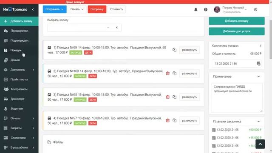Screen dimensions: 272x153
Task: Click Общая стоимость value 66 000 ₽
Action: pyautogui.click(x=256, y=54)
